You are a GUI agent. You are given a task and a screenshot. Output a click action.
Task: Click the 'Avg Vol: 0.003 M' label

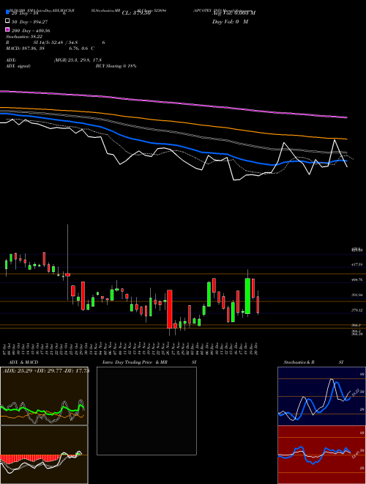click(234, 13)
